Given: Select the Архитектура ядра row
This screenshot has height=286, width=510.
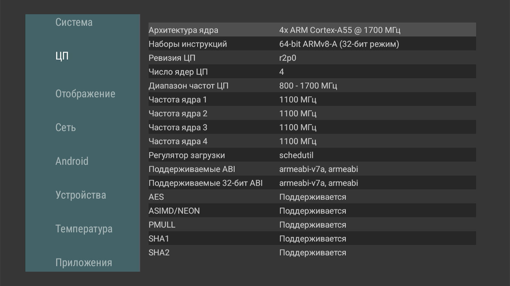Looking at the screenshot, I should click(x=312, y=30).
